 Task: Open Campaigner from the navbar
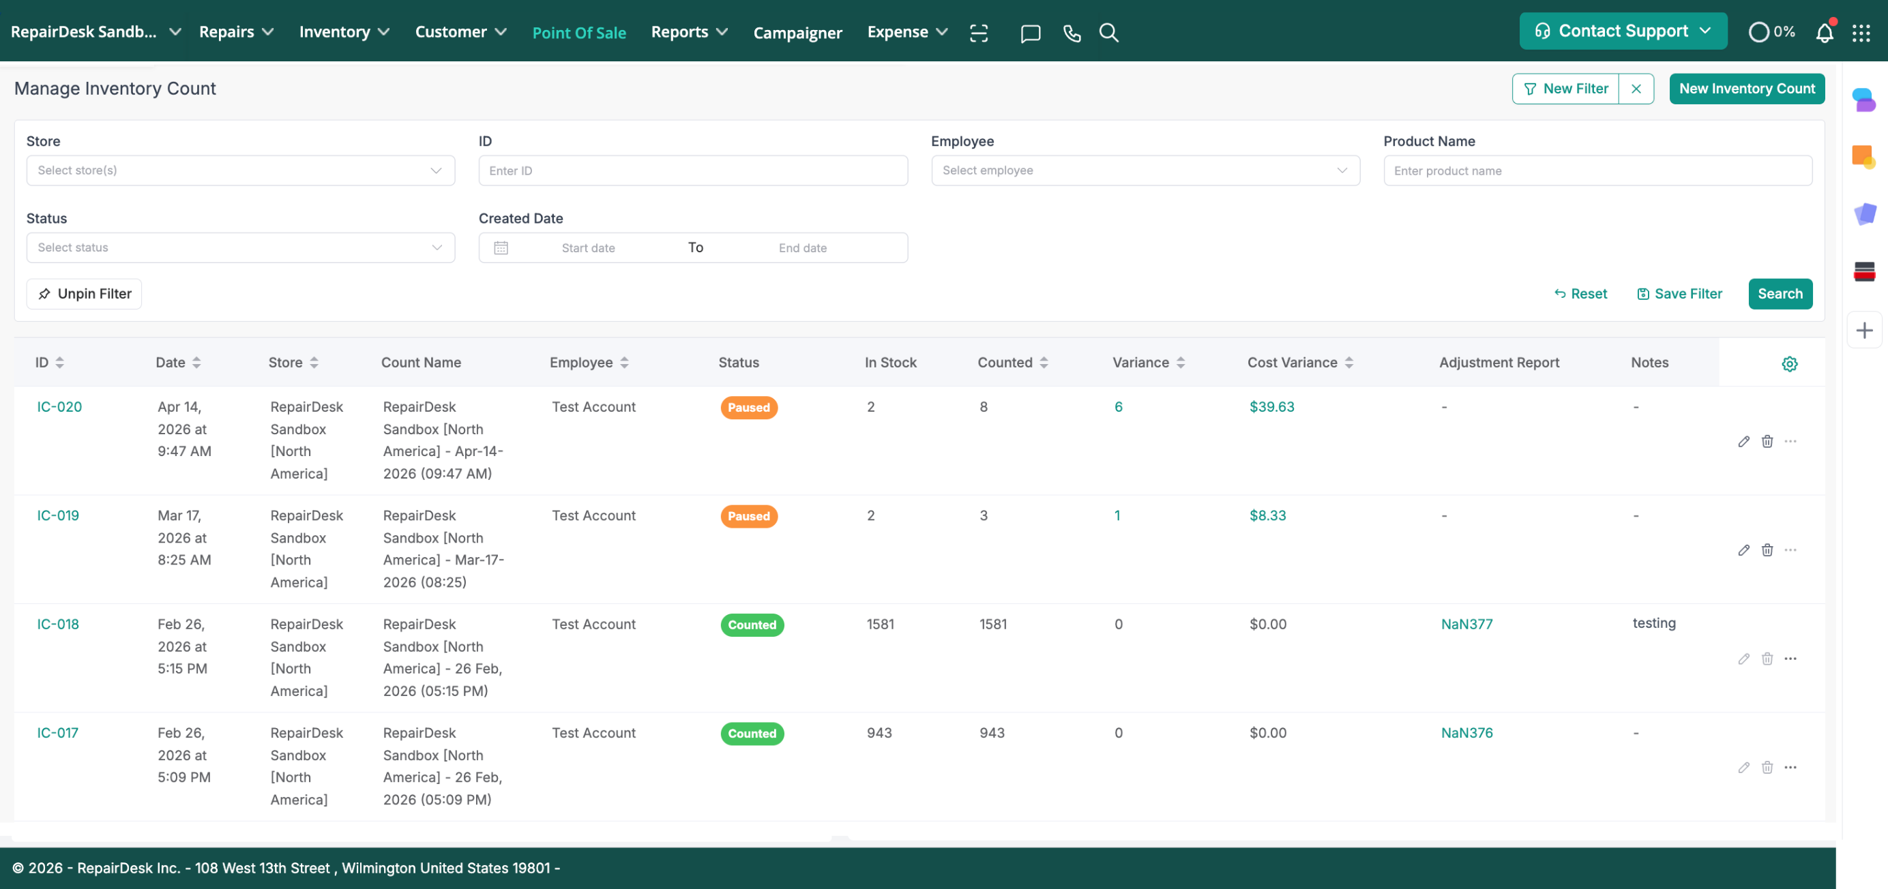click(797, 32)
